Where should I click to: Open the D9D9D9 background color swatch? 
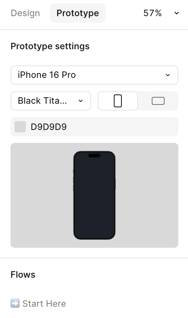[20, 127]
